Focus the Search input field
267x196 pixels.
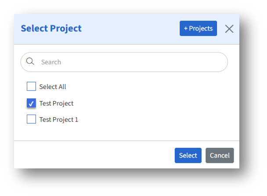pyautogui.click(x=127, y=62)
